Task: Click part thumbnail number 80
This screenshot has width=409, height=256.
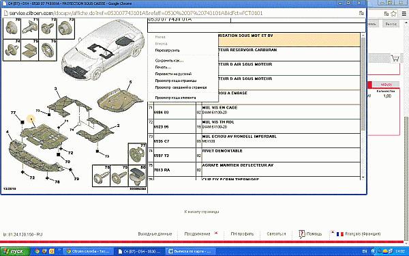Action: [137, 175]
